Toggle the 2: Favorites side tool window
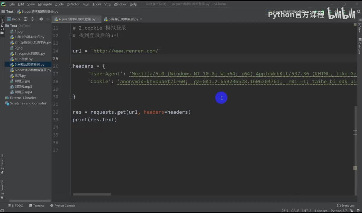The width and height of the screenshot is (362, 213). tap(2, 189)
